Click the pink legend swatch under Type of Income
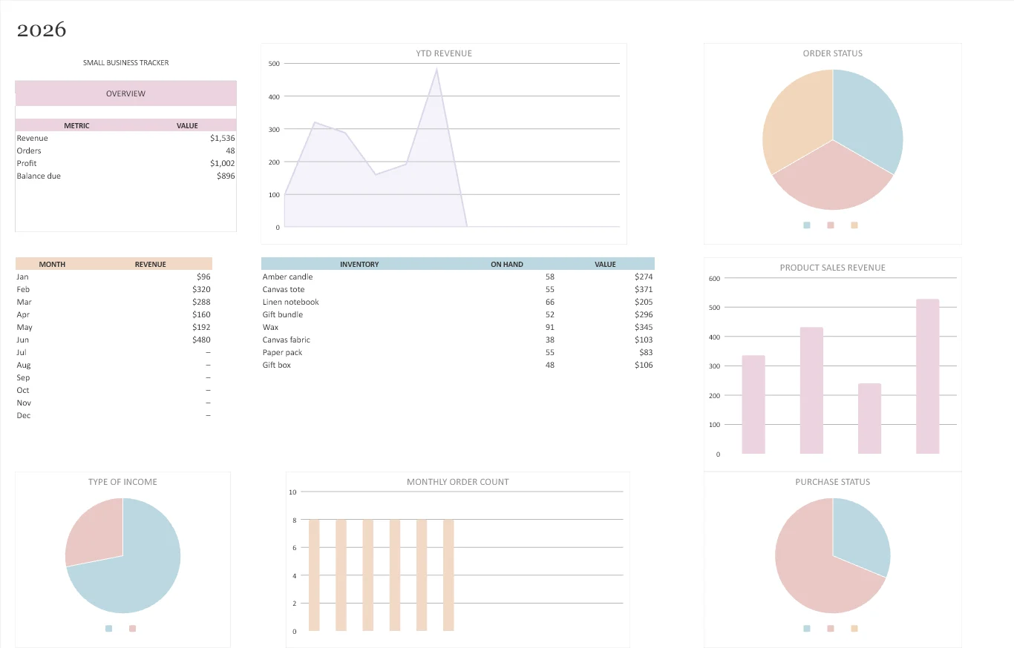1014x648 pixels. (x=132, y=628)
